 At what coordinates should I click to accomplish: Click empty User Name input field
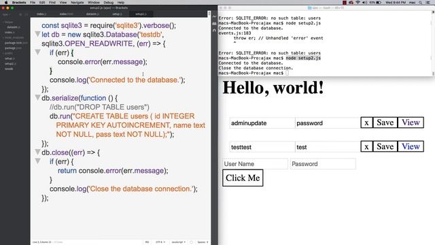256,164
